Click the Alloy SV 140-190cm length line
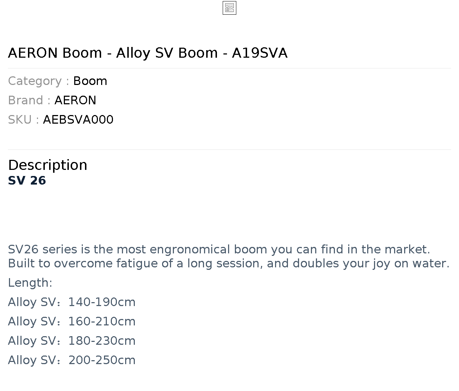459x391 pixels. click(72, 302)
